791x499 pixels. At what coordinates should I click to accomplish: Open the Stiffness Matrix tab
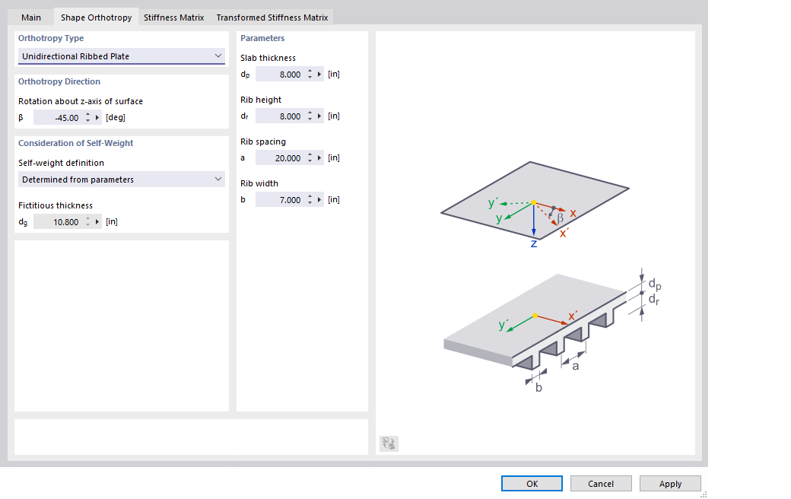173,17
